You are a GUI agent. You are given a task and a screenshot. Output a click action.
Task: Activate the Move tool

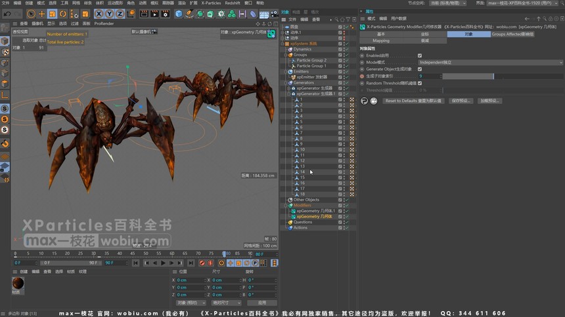[42, 14]
